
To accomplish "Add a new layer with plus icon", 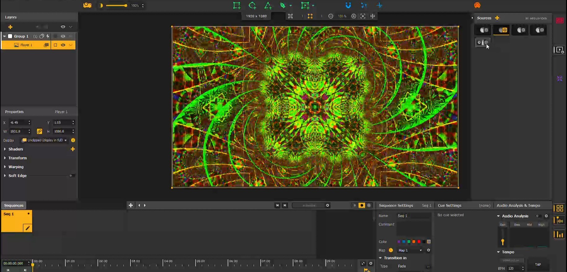I will pos(10,27).
